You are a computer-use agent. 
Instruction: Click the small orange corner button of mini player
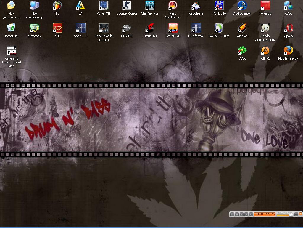point(300,214)
